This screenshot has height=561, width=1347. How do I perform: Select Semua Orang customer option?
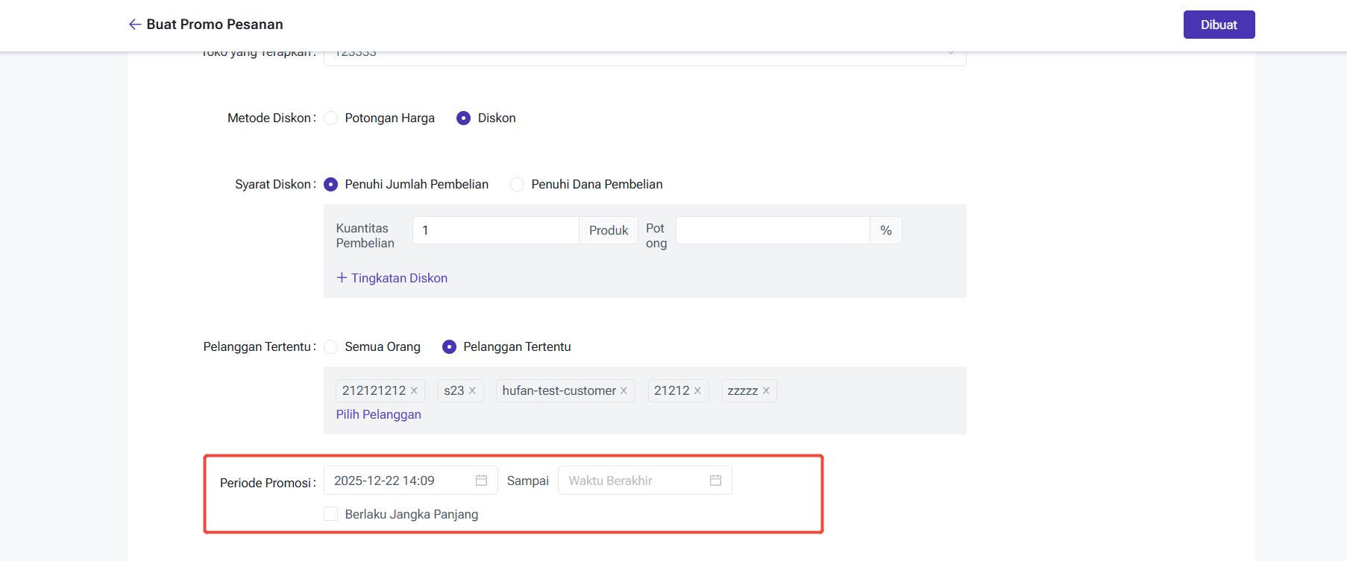click(x=331, y=347)
